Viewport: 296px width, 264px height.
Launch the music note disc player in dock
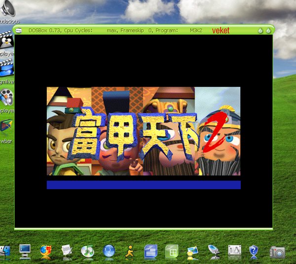point(87,251)
